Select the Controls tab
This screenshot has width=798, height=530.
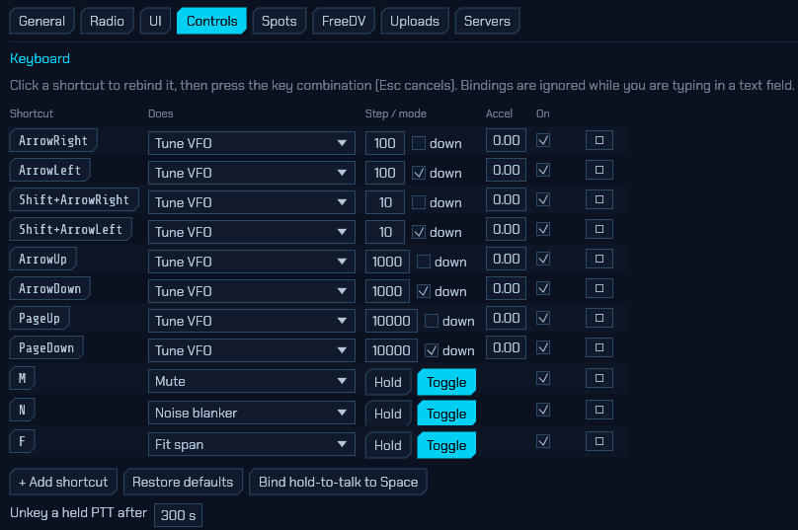click(x=211, y=21)
